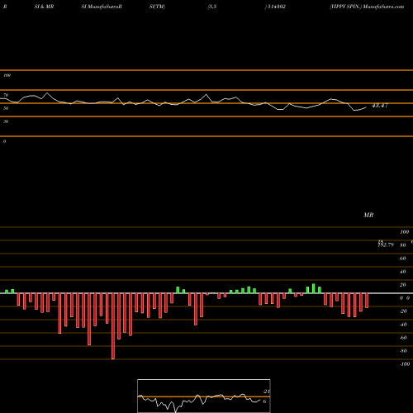
Task: Click the '30' level label on RSI axis
Action: coord(6,121)
